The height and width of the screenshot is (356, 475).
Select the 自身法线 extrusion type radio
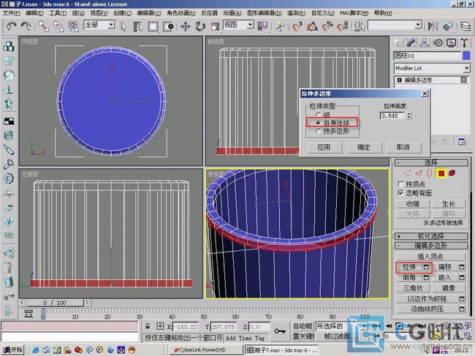click(x=318, y=123)
